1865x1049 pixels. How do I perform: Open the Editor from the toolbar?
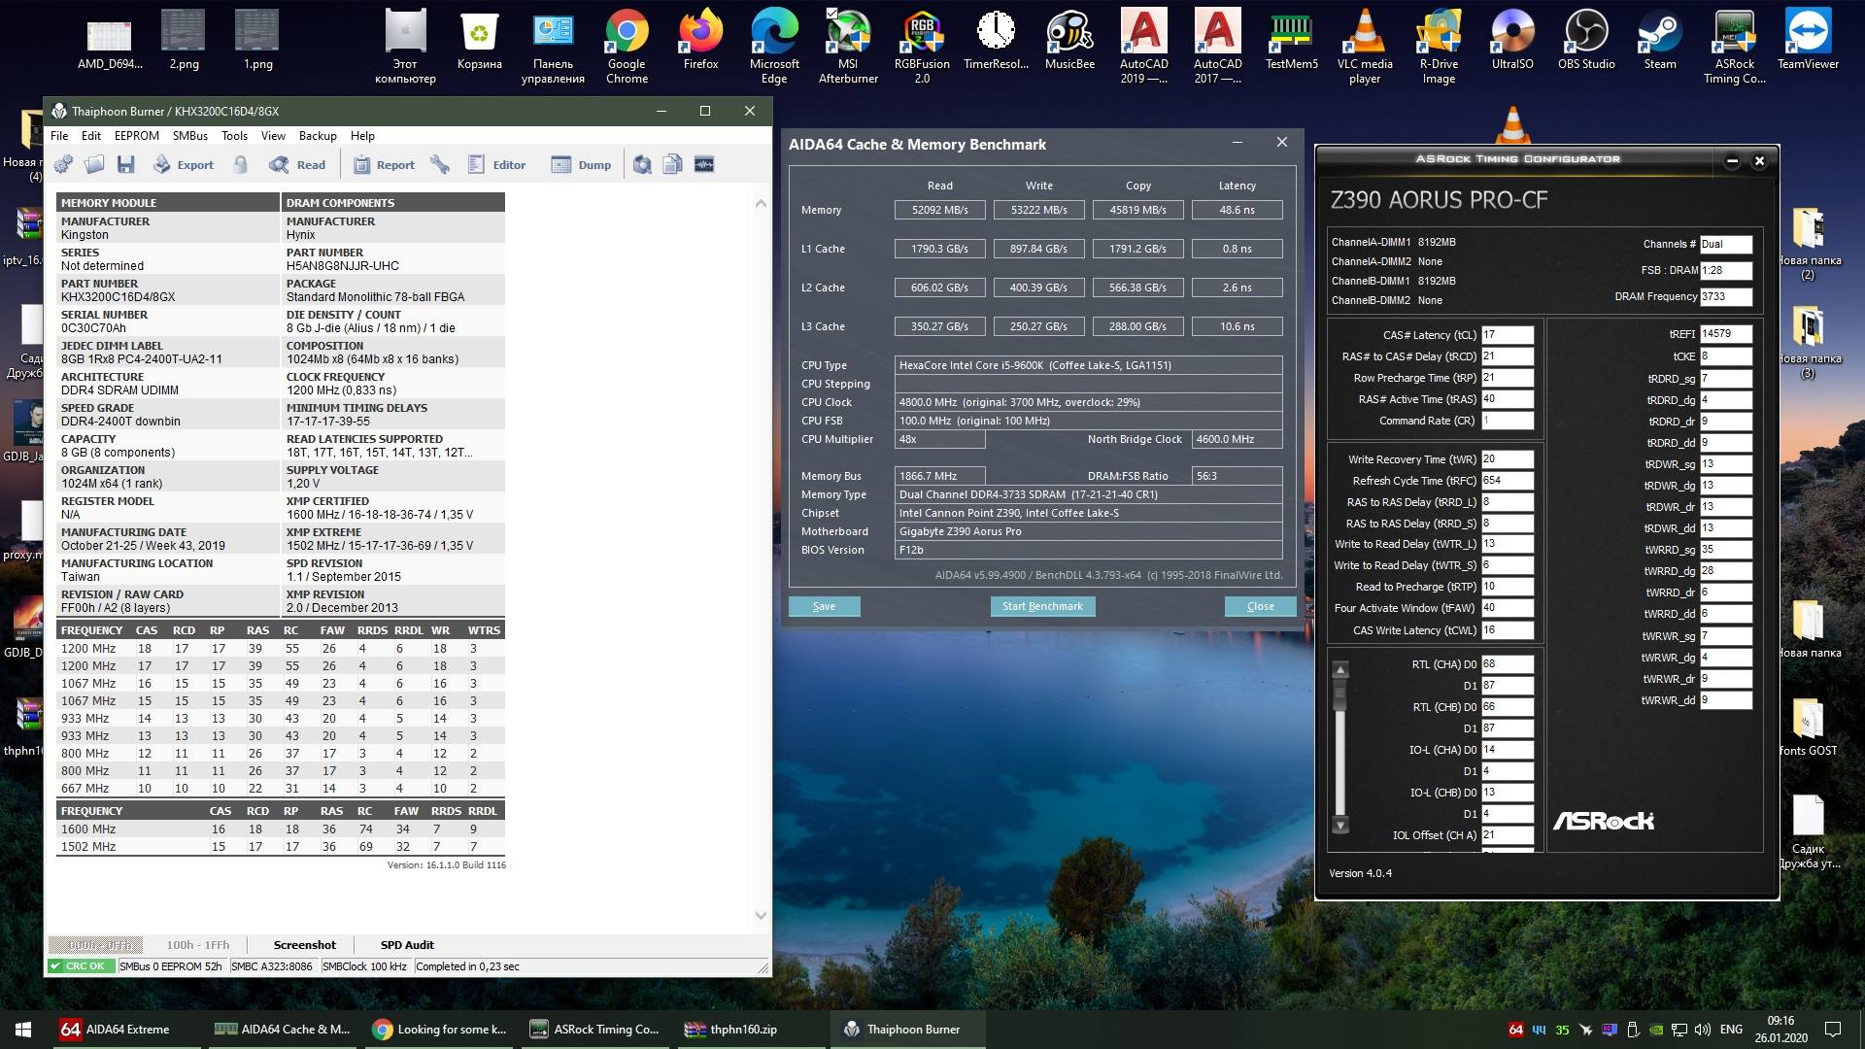[x=496, y=165]
